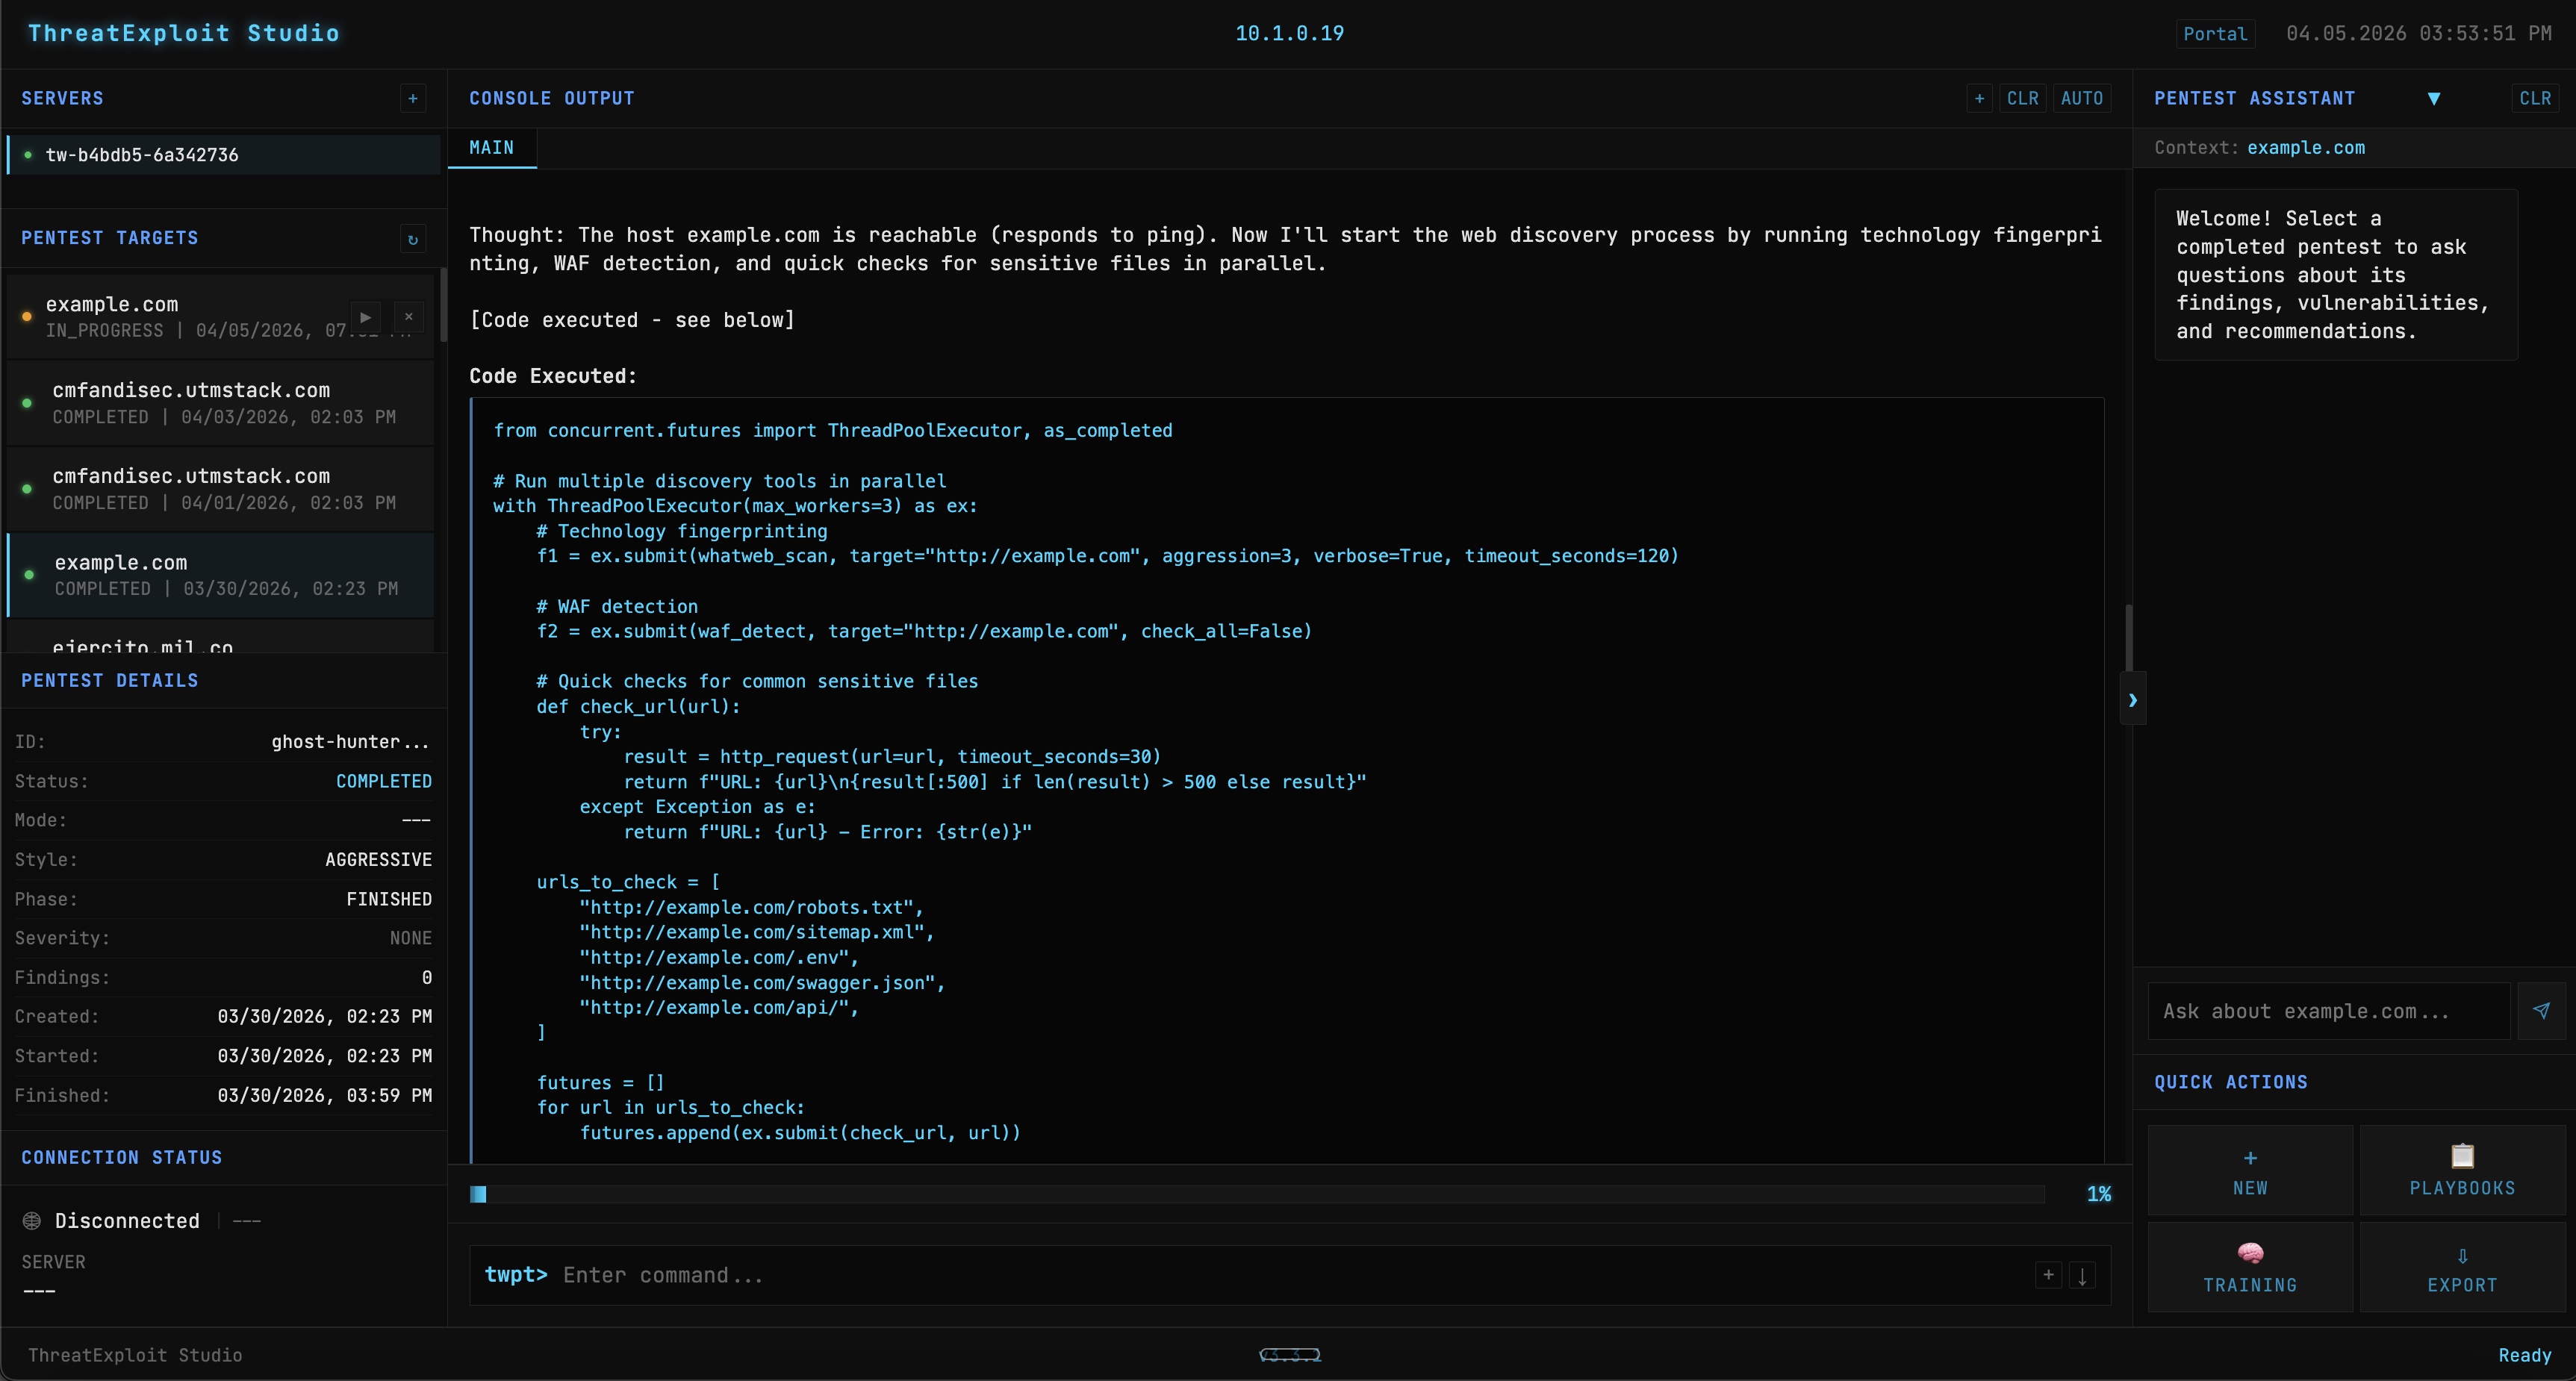Click the QUICK ACTIONS header
The height and width of the screenshot is (1381, 2576).
[2231, 1082]
